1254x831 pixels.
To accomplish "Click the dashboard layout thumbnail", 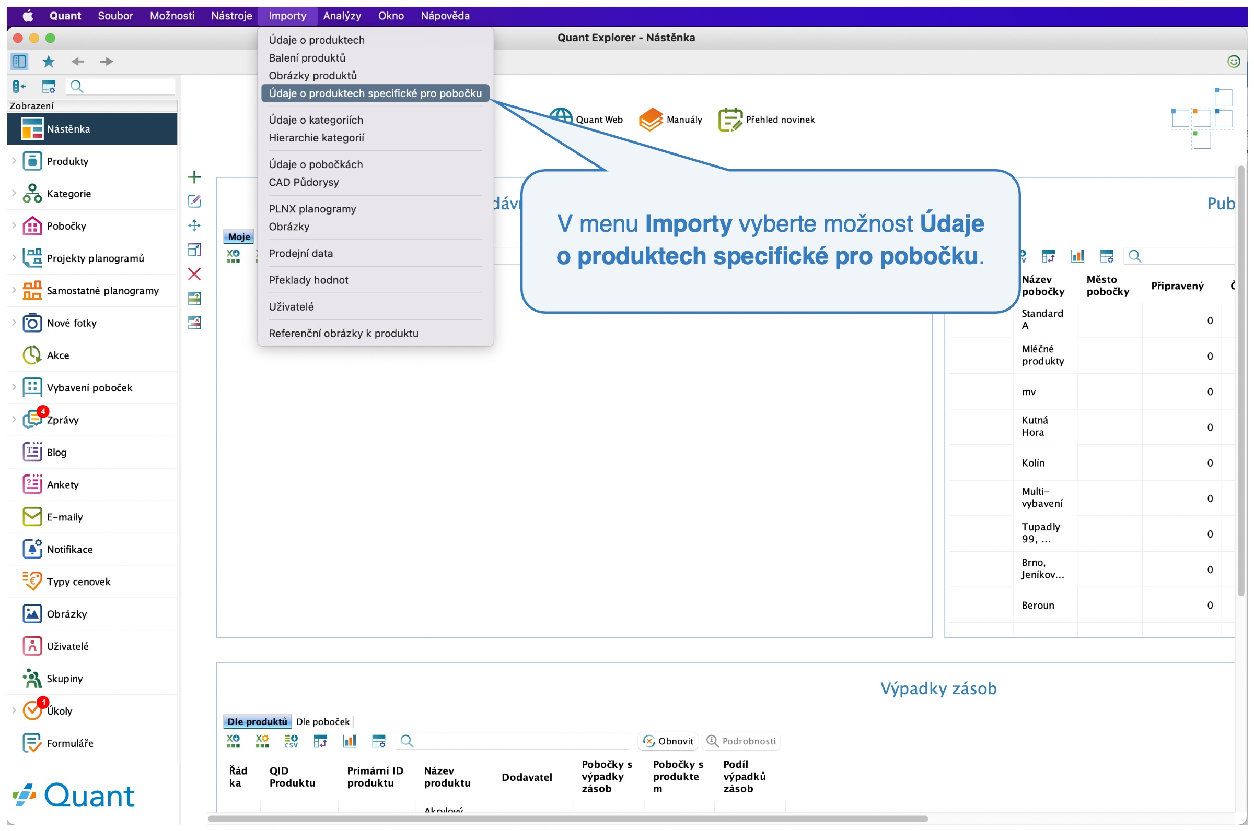I will [1202, 119].
